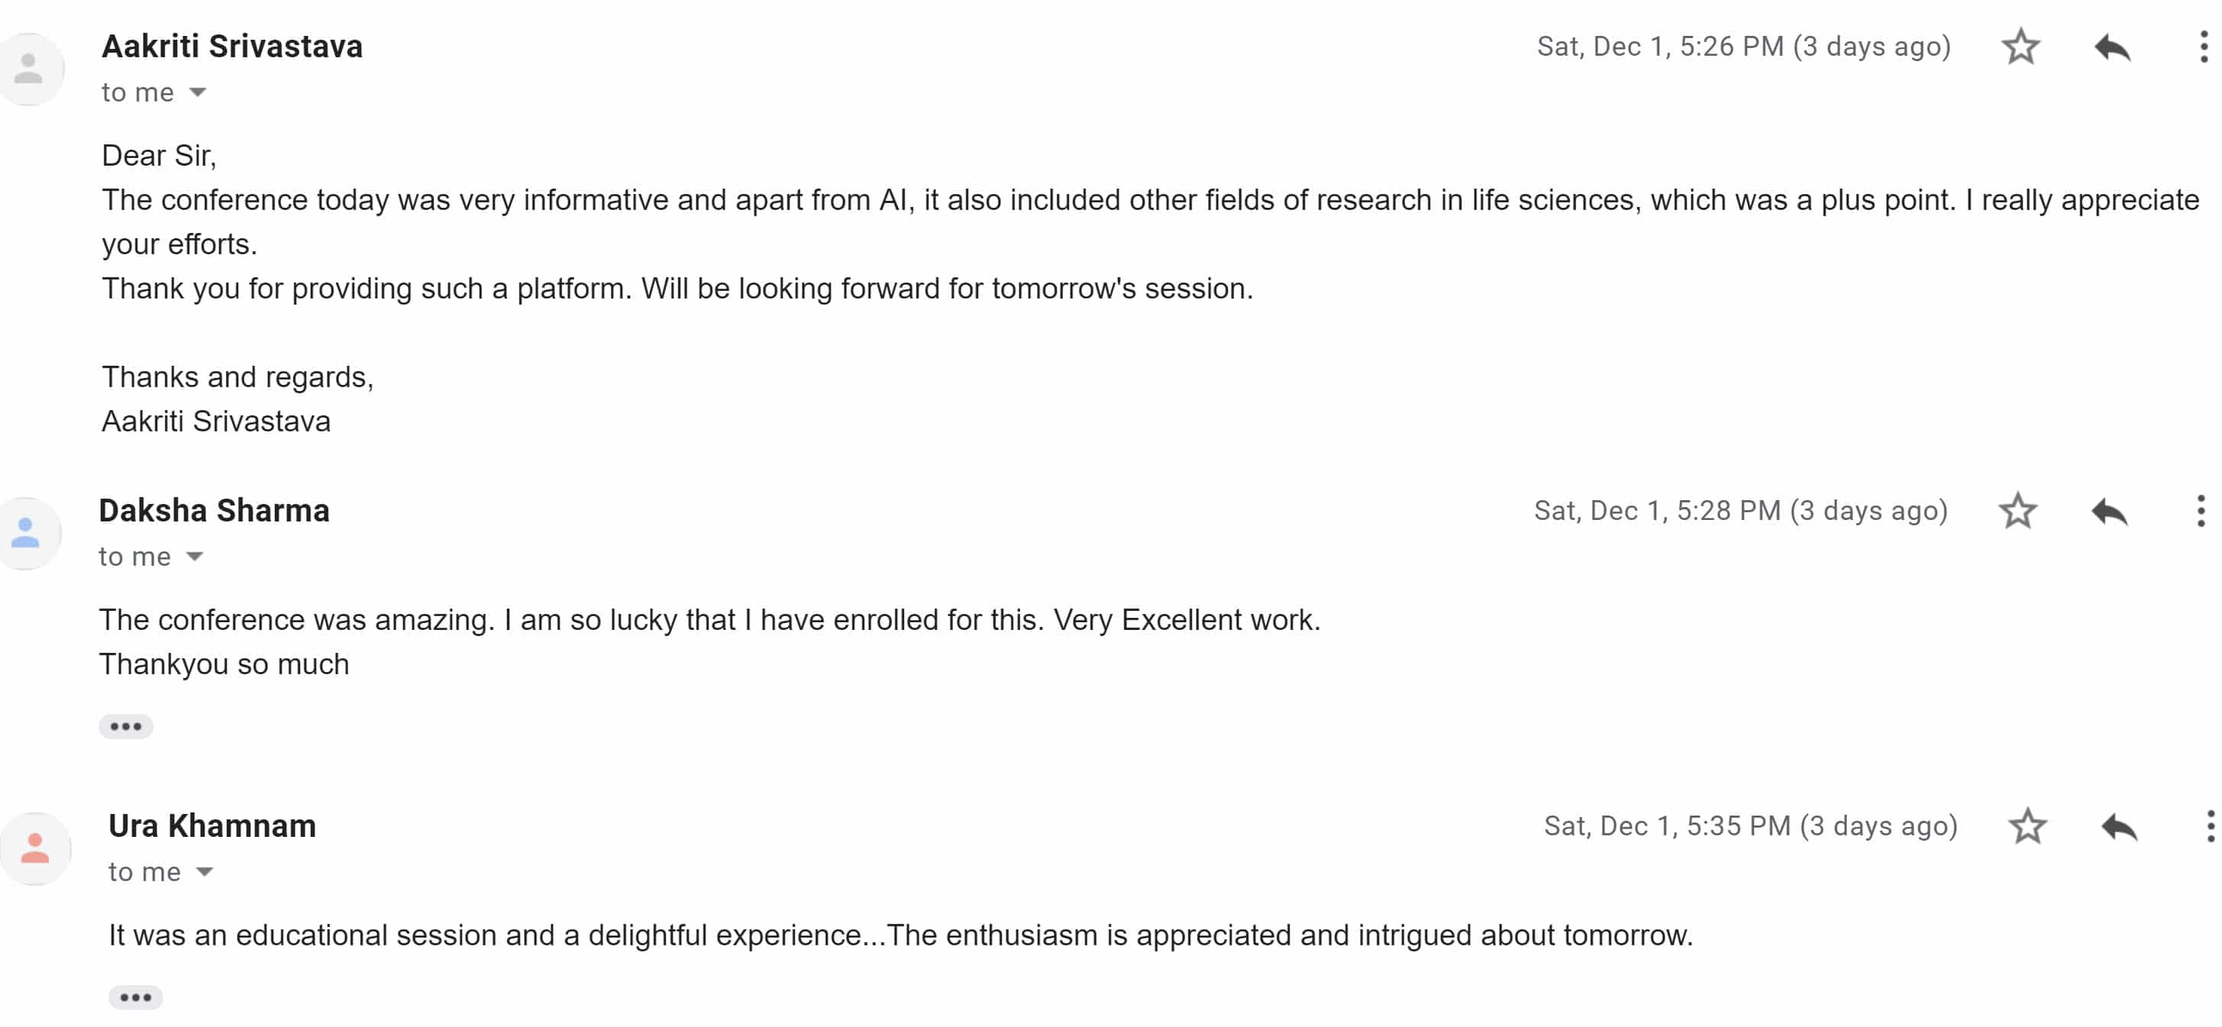Star Daksha Sharma's message
Viewport: 2222px width, 1027px height.
click(x=2017, y=511)
